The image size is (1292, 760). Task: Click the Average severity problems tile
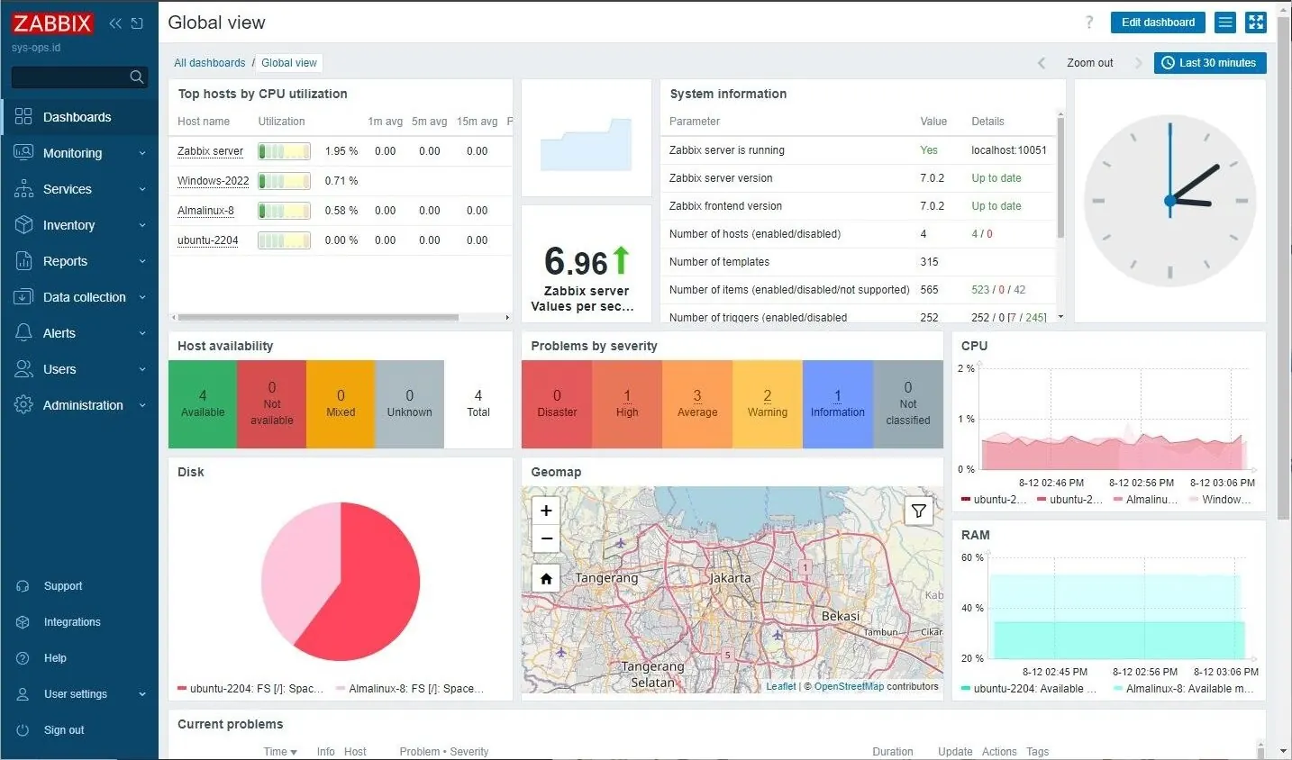click(697, 404)
